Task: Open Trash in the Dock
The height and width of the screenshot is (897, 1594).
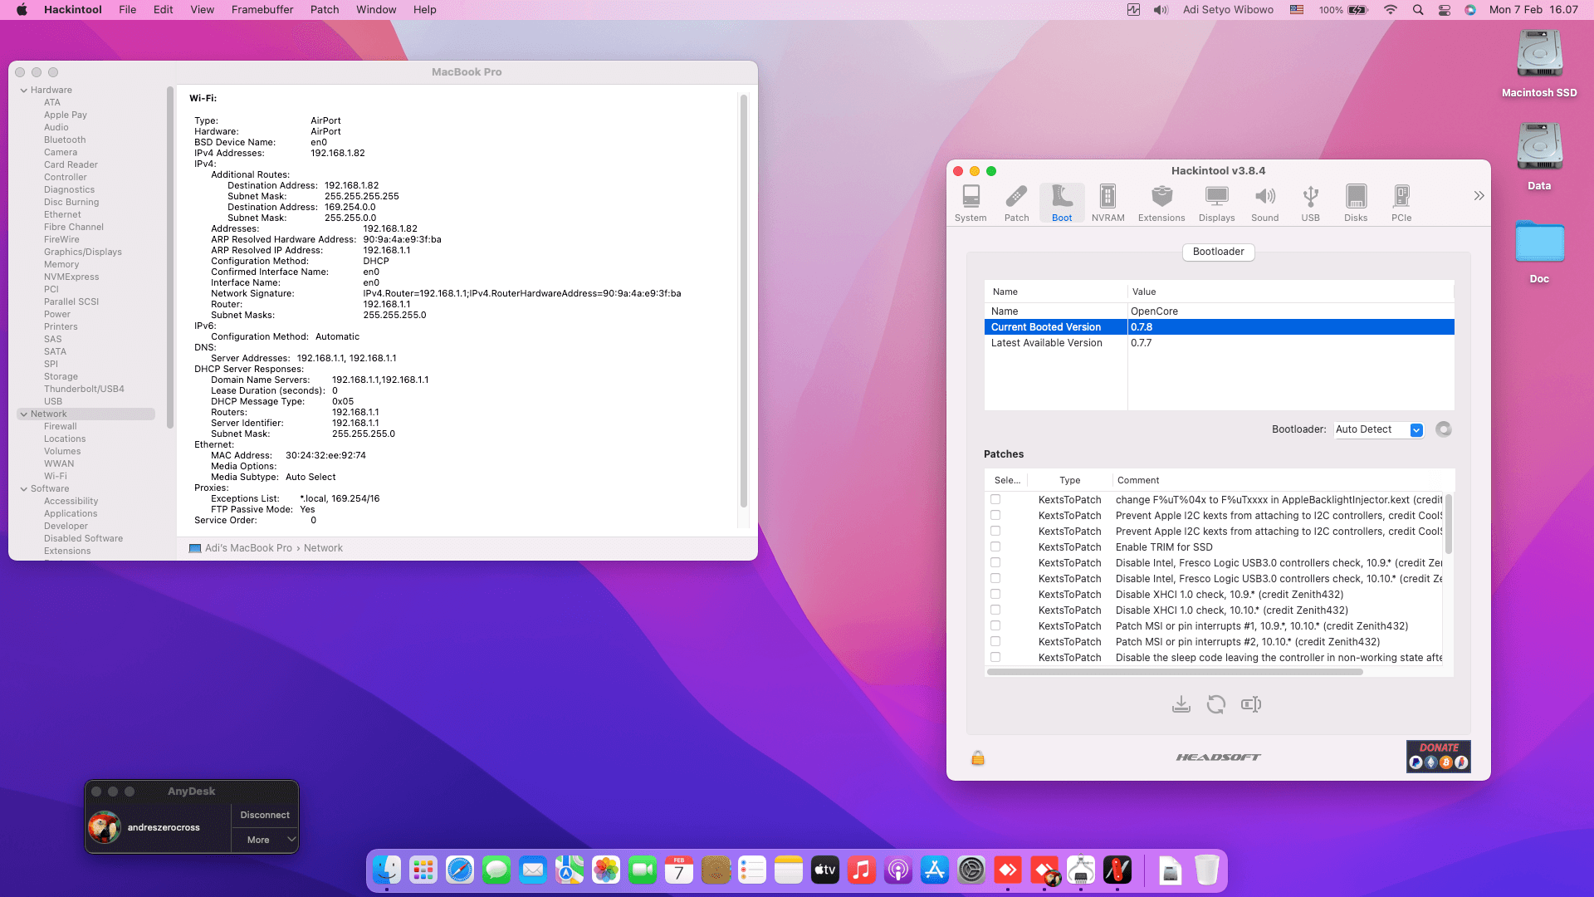Action: [1207, 870]
